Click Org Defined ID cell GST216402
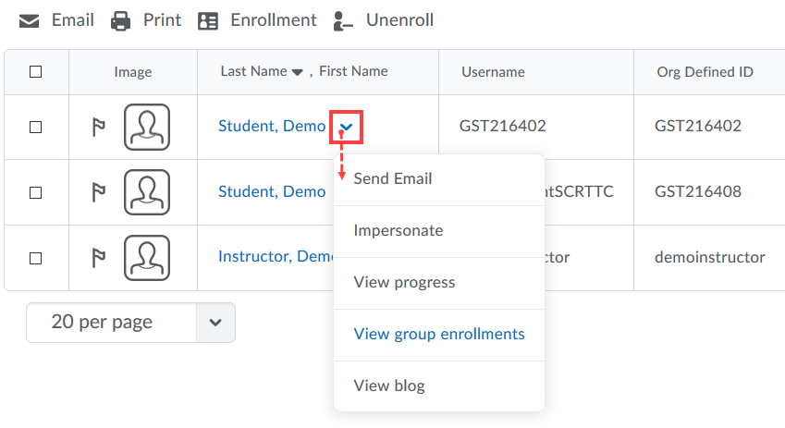Viewport: 785px width, 428px height. [698, 126]
